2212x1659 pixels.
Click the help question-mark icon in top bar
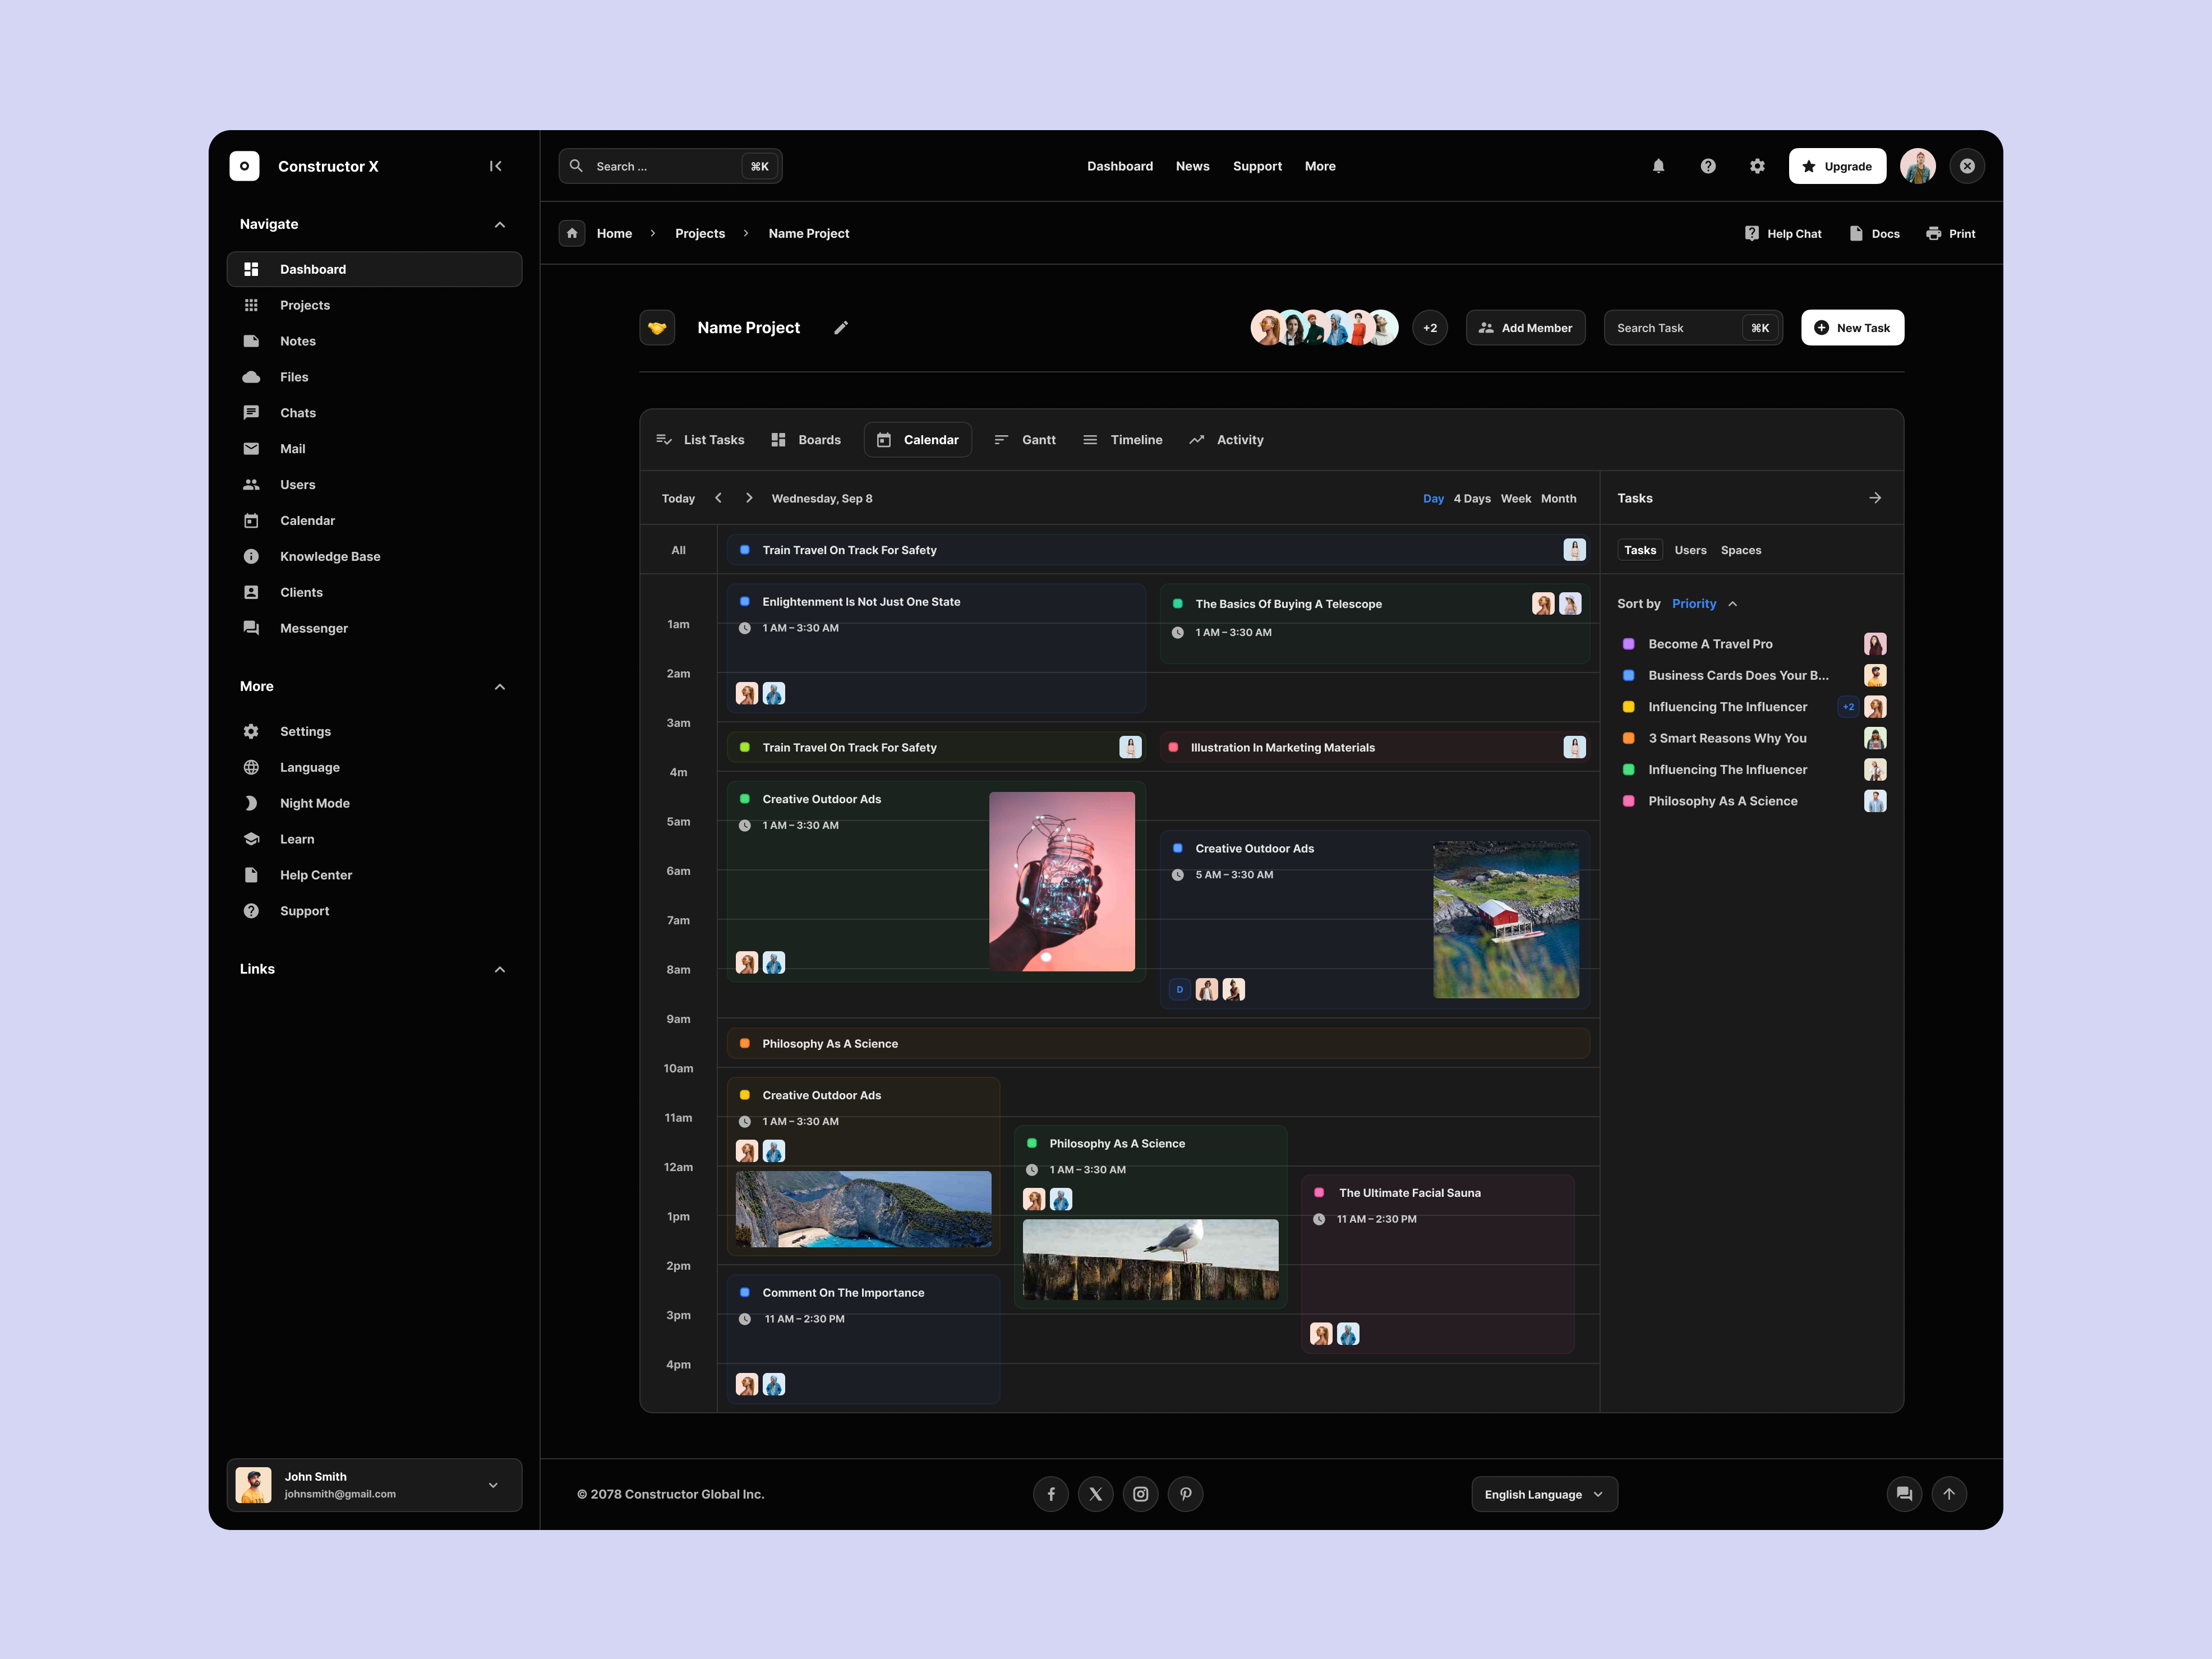(x=1708, y=166)
